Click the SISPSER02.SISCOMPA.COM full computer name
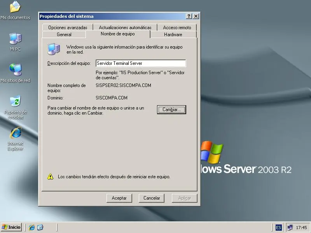The width and height of the screenshot is (311, 233). point(123,85)
